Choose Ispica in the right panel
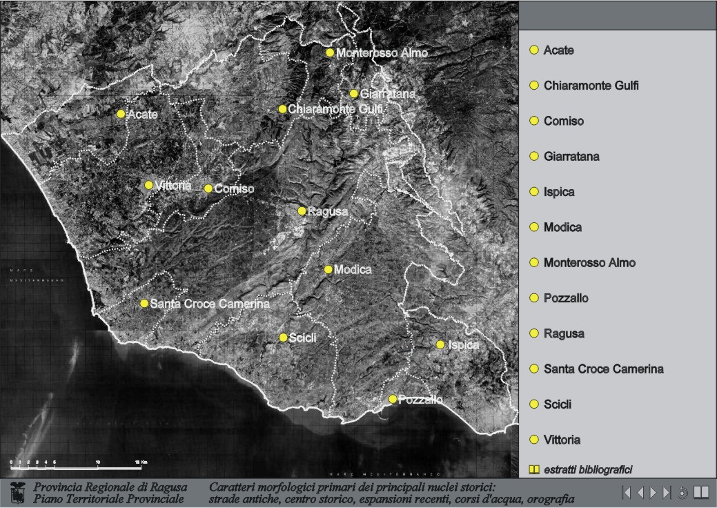 559,192
